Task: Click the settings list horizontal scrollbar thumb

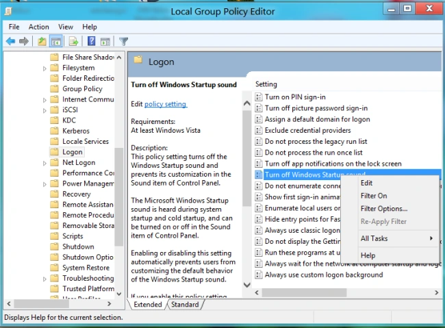Action: (x=304, y=292)
